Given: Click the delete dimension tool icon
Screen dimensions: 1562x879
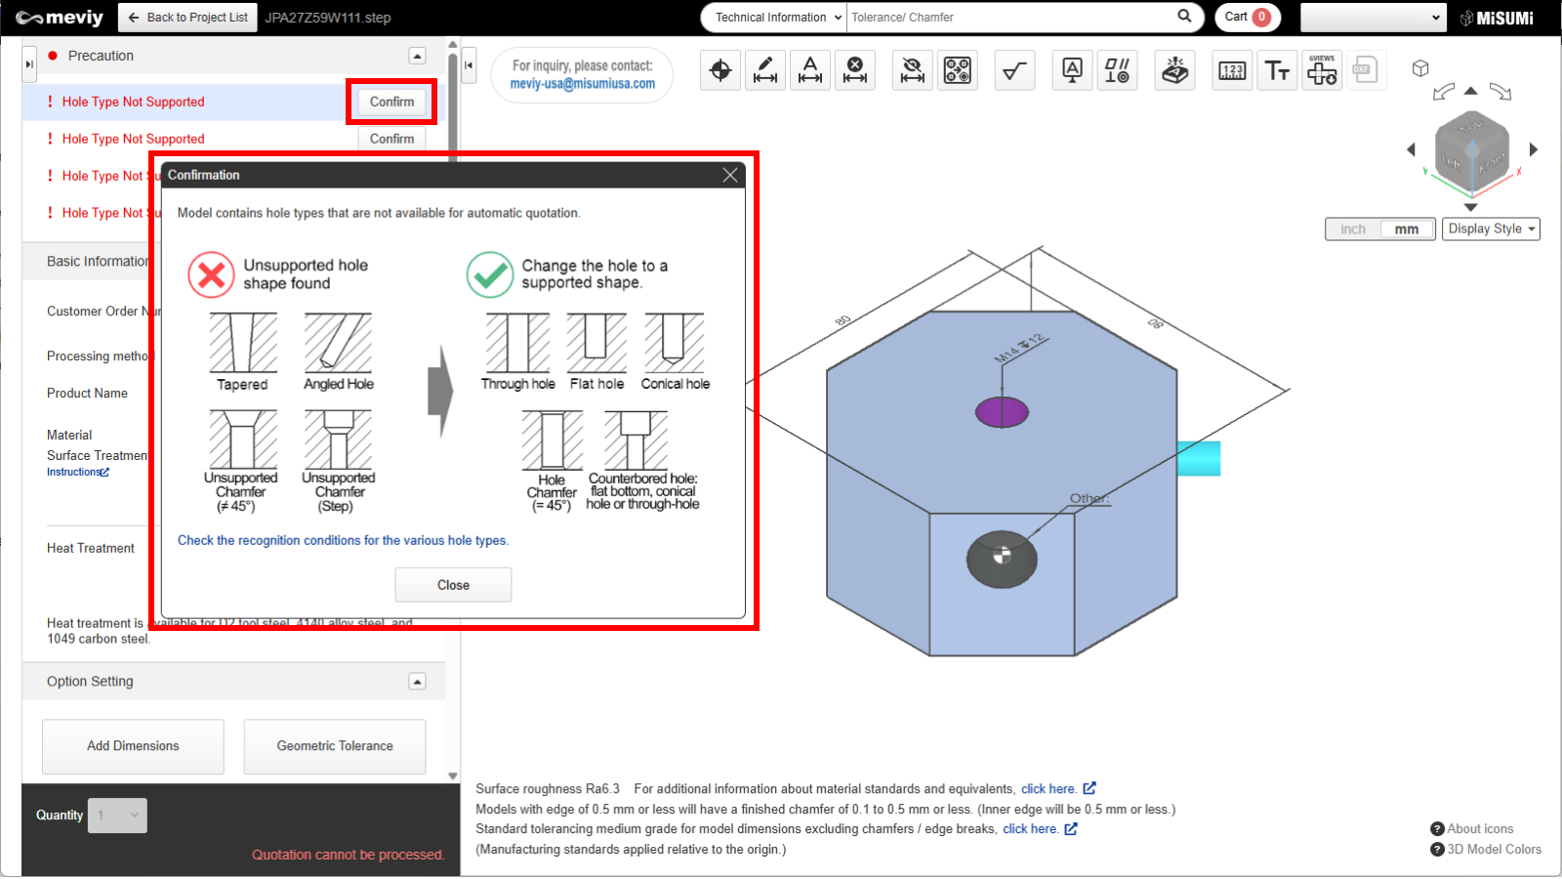Looking at the screenshot, I should pos(855,70).
